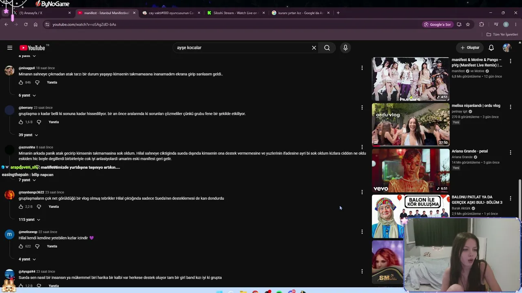Viewport: 522px width, 293px height.
Task: Switch to the kuranı yırtan kız Google tab
Action: pos(301,13)
